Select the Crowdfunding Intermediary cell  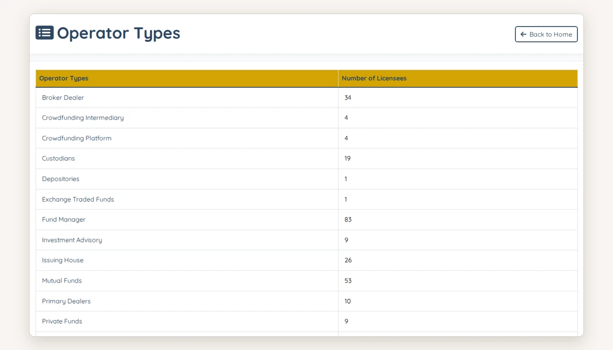pyautogui.click(x=187, y=118)
